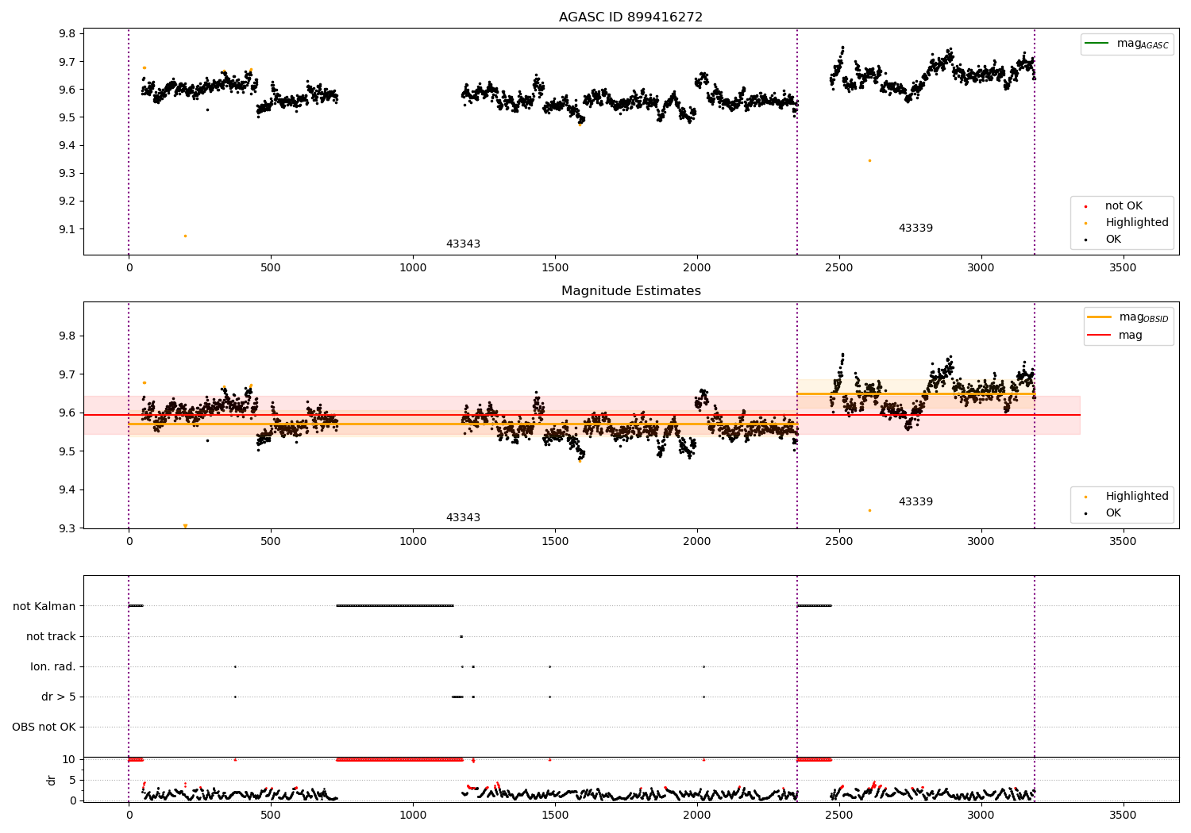Screen dimensions: 1191x833
Task: Click the 3500 tick on the bottom axis
Action: coord(1123,815)
